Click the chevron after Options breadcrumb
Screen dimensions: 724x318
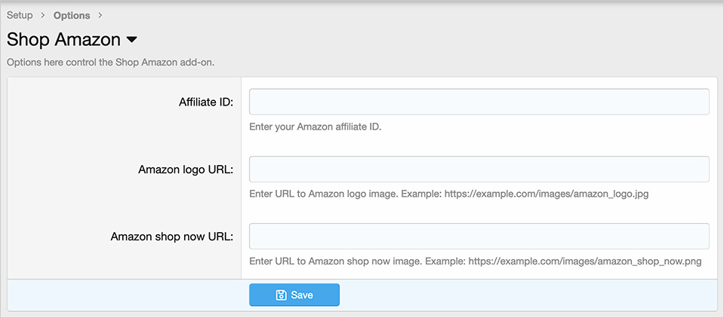click(100, 16)
